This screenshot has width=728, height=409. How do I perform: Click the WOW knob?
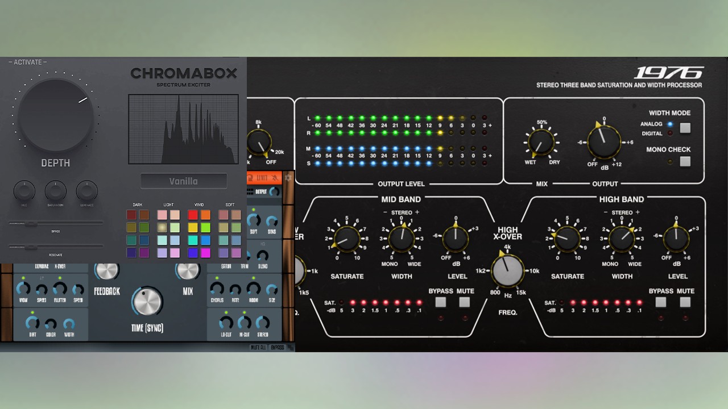coord(23,289)
